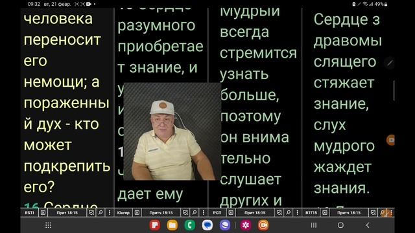Tap the word человека in the RSTI pane

pos(58,19)
